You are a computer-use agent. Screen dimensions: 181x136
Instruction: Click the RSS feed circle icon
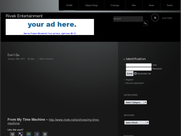pos(155,18)
